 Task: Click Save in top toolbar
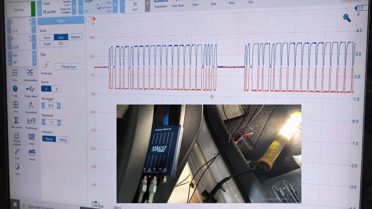[x=213, y=3]
